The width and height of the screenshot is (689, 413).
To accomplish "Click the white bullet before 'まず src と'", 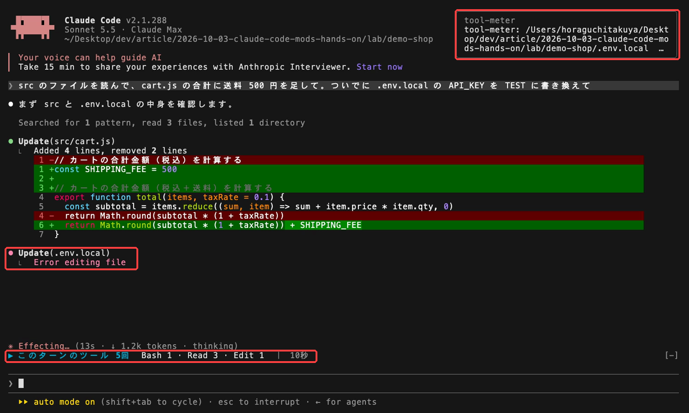I will tap(11, 104).
